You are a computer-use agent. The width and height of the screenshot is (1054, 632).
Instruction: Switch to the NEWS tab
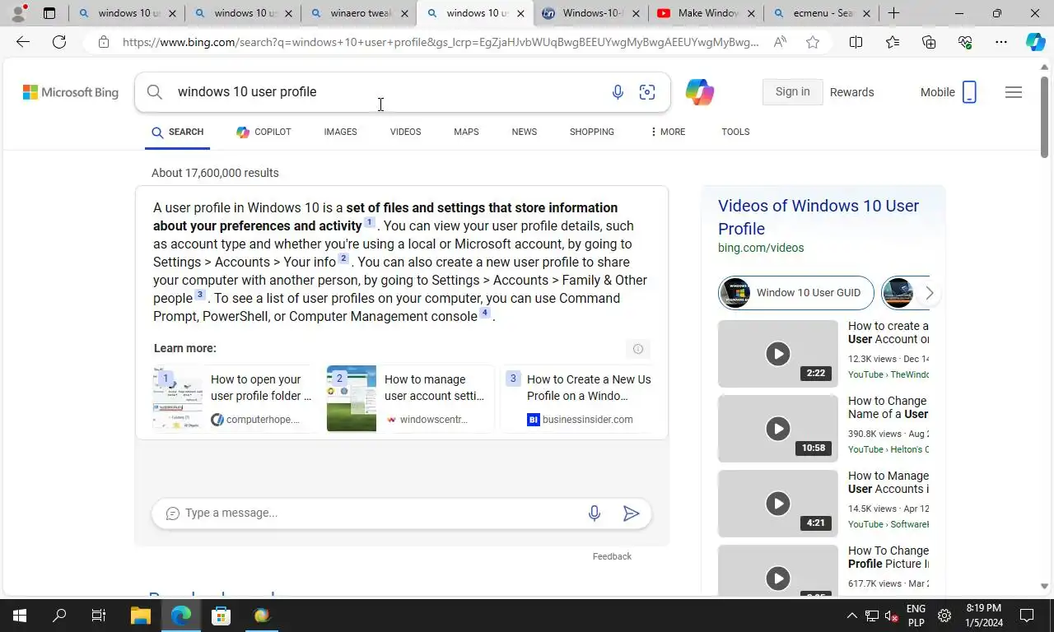pyautogui.click(x=524, y=132)
